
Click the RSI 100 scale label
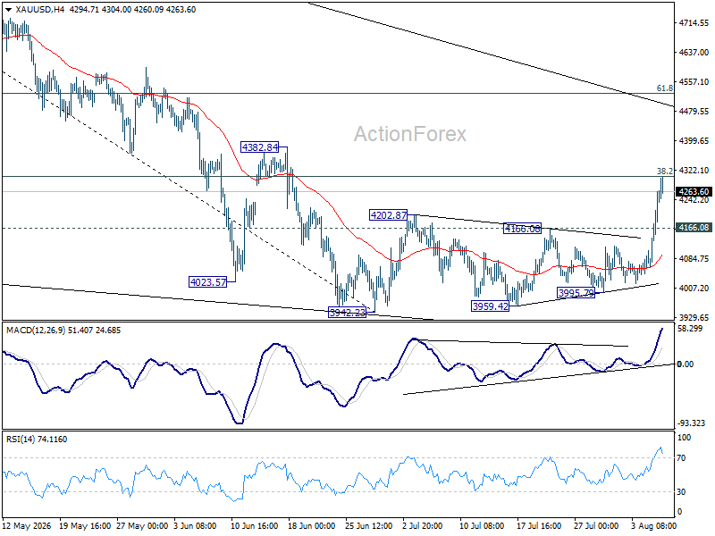tap(684, 438)
